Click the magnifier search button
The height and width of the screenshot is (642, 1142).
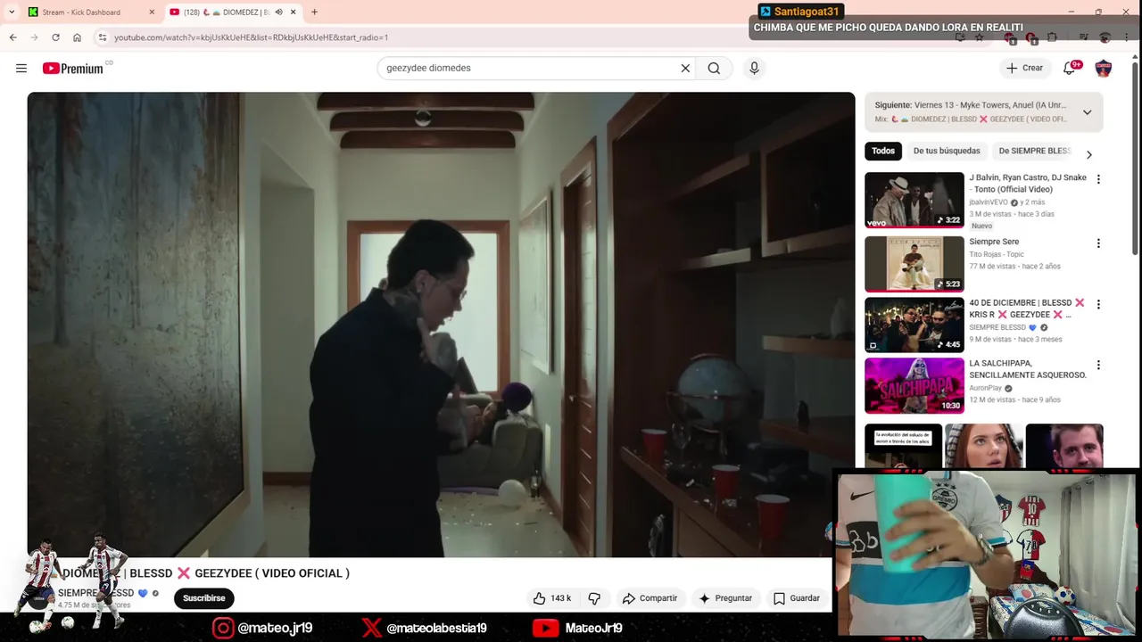(714, 68)
